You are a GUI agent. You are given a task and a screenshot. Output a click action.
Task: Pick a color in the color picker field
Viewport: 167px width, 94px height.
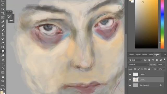click(146, 24)
